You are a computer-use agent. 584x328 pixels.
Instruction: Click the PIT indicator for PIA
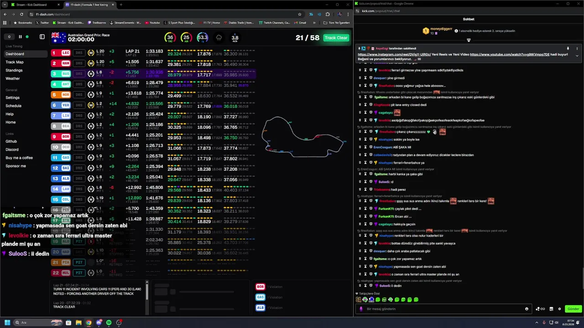click(x=79, y=262)
